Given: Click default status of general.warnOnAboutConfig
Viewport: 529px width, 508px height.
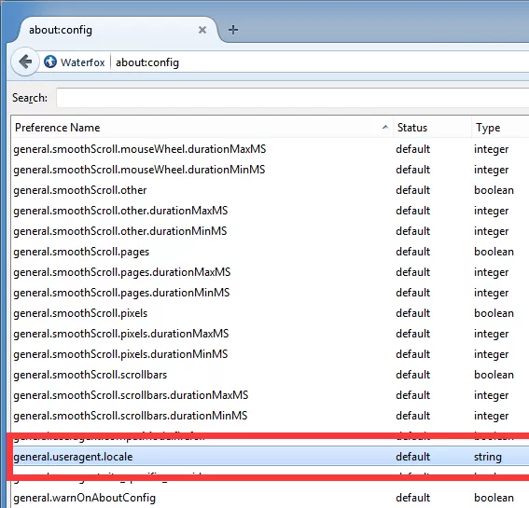Looking at the screenshot, I should point(413,498).
